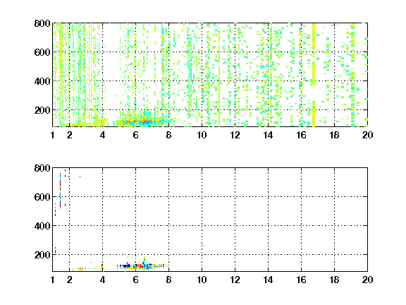Click the isolated green dot near 10 in bottom plot

coord(203,246)
